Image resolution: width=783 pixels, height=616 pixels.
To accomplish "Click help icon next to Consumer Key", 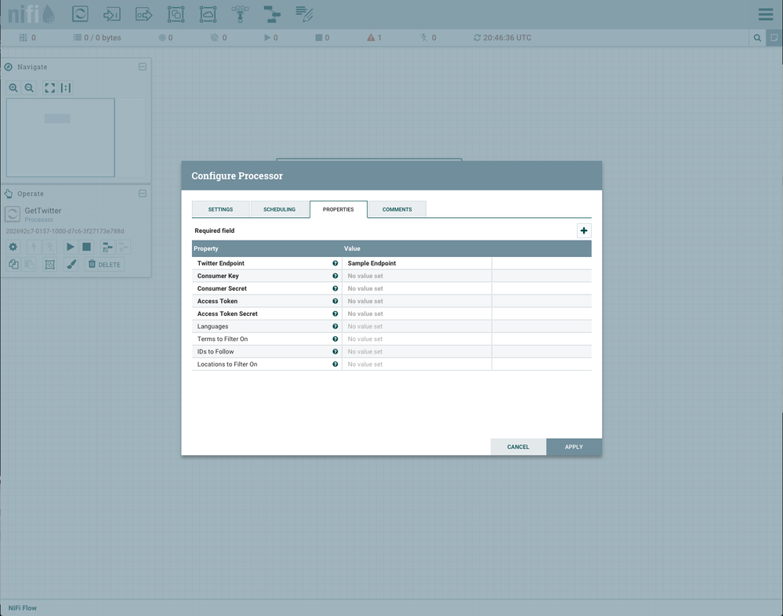I will (x=335, y=276).
